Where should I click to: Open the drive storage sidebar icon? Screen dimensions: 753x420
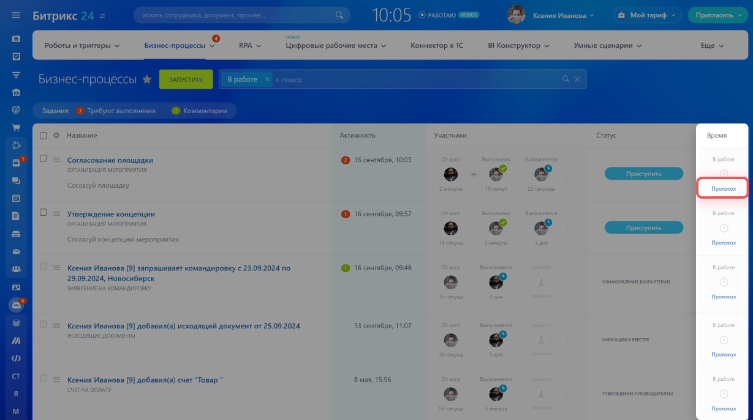(x=16, y=234)
